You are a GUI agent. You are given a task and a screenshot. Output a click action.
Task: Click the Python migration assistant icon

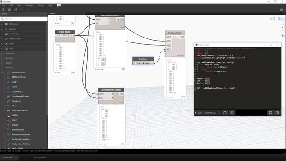(x=225, y=113)
